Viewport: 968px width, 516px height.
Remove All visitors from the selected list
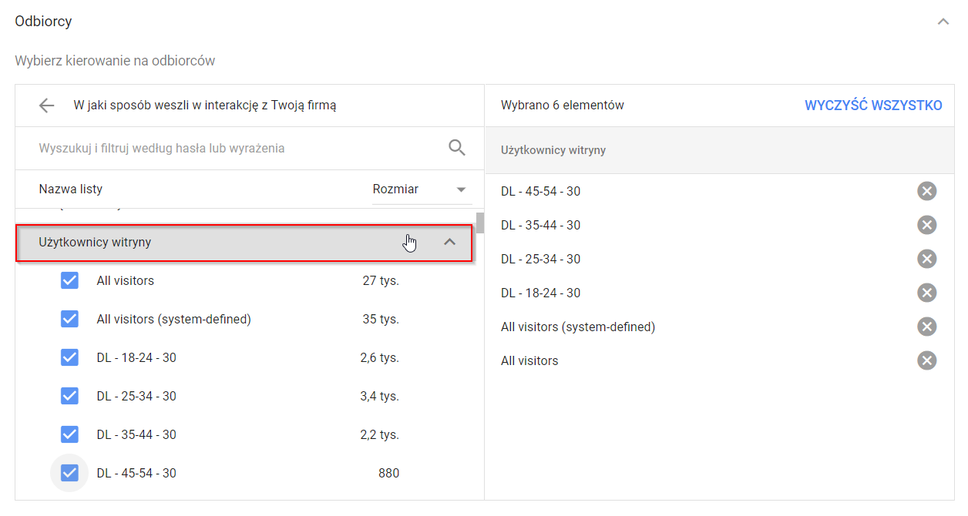[x=927, y=360]
